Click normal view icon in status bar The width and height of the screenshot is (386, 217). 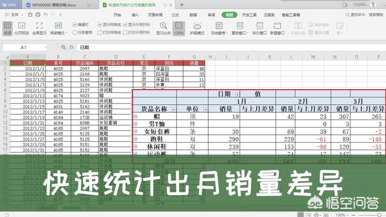[300, 215]
